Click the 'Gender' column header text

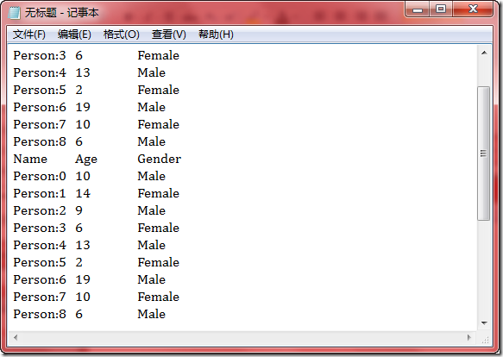point(159,159)
